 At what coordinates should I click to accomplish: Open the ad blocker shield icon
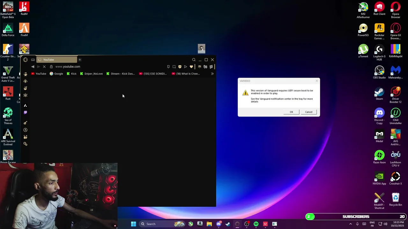[x=180, y=66]
